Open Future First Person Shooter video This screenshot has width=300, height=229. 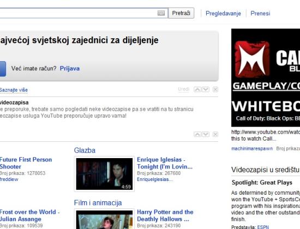[26, 163]
